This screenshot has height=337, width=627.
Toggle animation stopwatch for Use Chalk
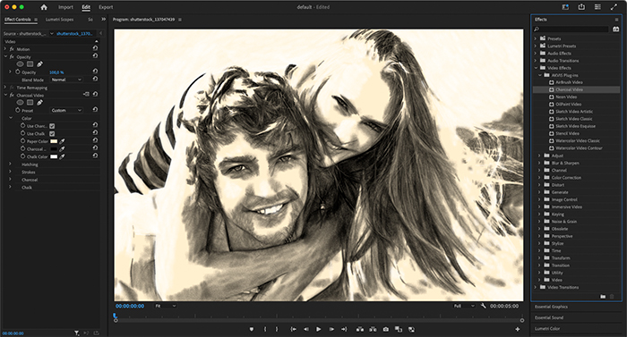[22, 133]
